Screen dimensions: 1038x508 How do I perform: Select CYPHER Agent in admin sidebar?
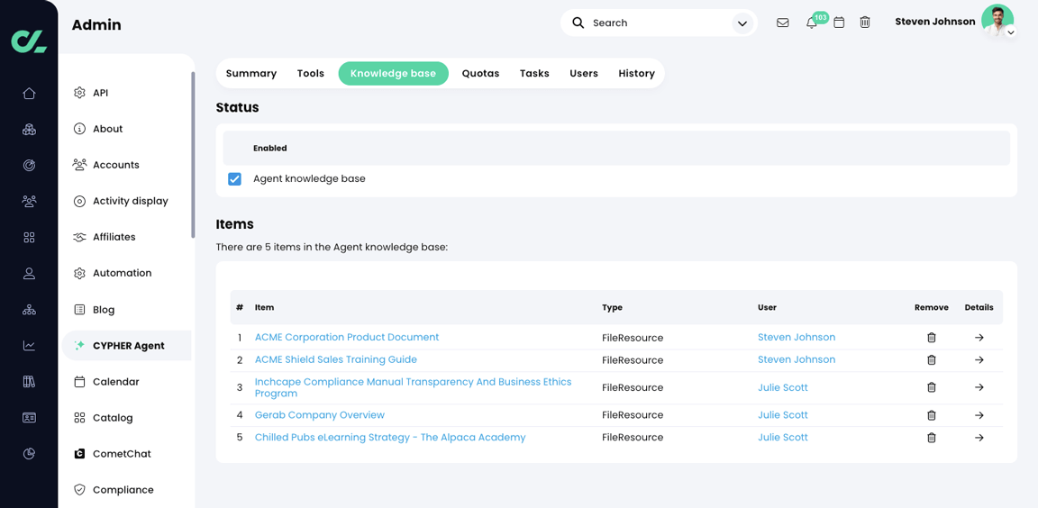coord(126,345)
